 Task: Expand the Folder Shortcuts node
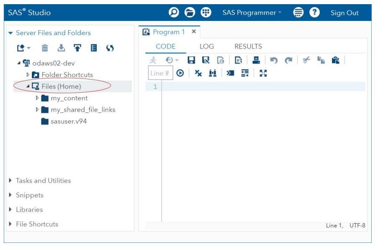pos(28,75)
